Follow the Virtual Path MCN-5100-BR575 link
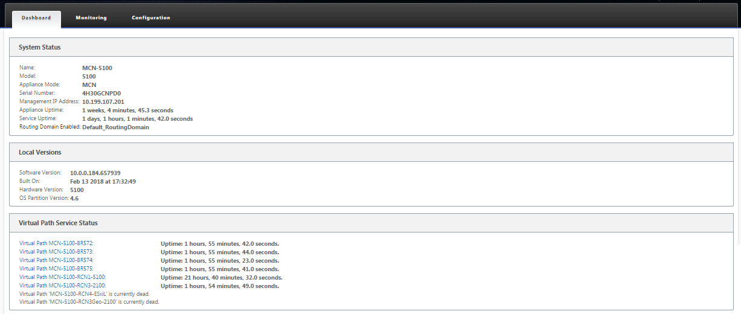741x314 pixels. [x=56, y=269]
